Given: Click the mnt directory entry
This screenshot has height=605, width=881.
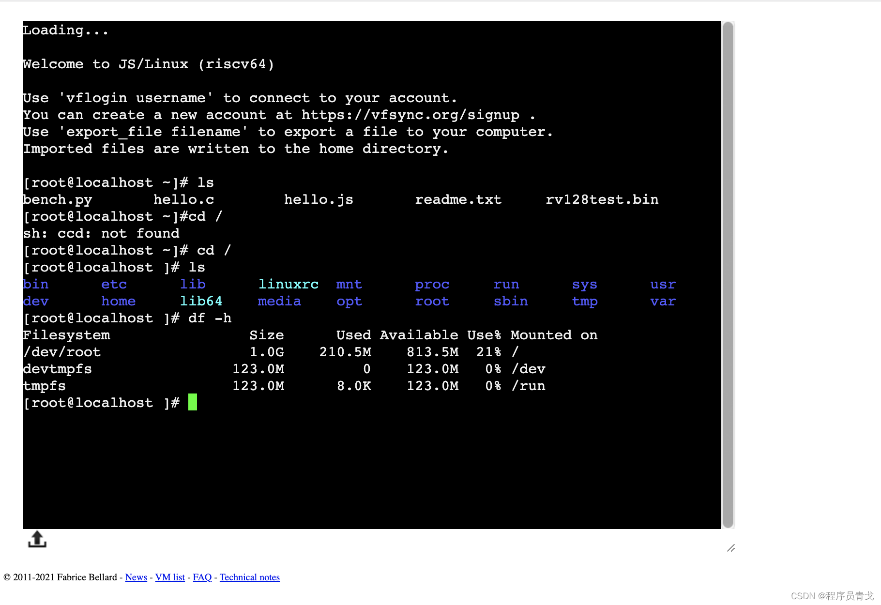Looking at the screenshot, I should point(349,284).
